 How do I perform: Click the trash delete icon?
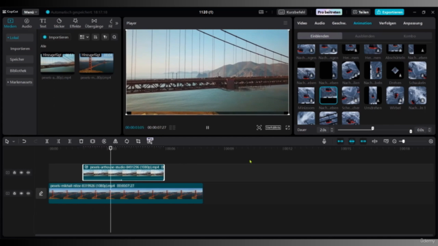81,141
